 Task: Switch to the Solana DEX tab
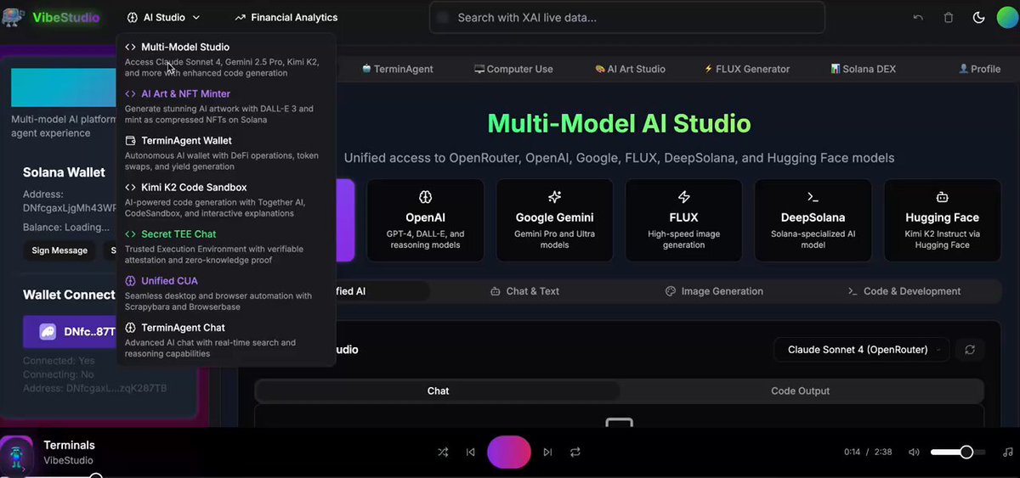point(863,69)
